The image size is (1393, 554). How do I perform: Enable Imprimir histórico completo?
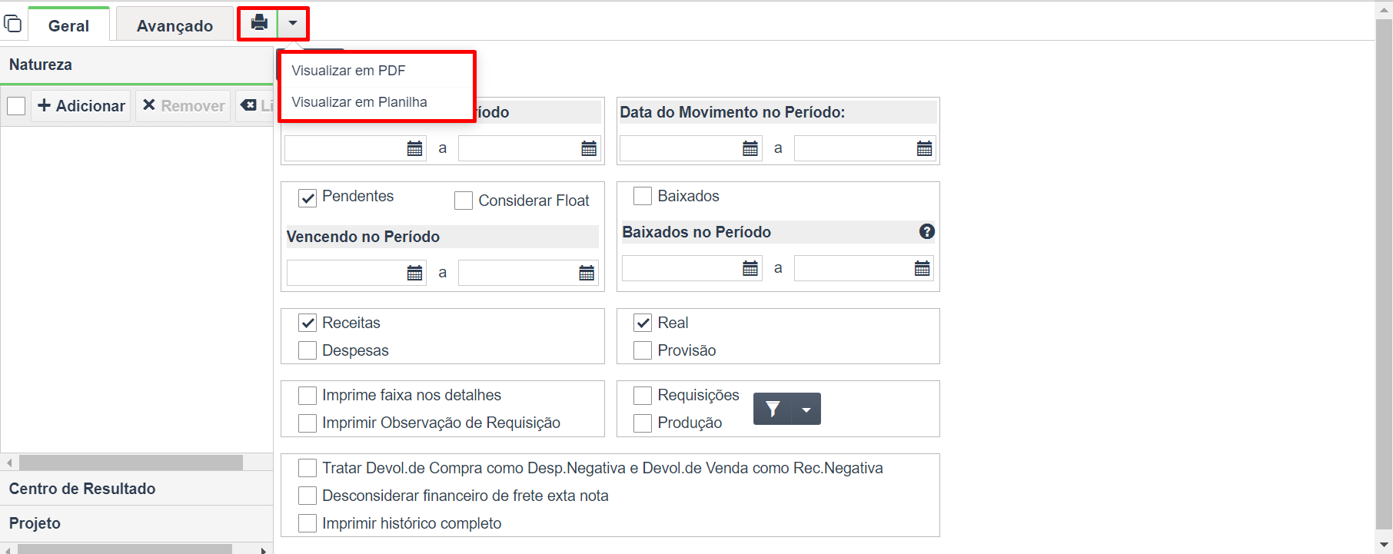(308, 523)
